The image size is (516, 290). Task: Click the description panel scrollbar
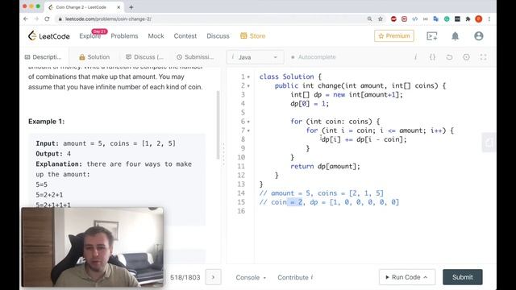pos(218,125)
